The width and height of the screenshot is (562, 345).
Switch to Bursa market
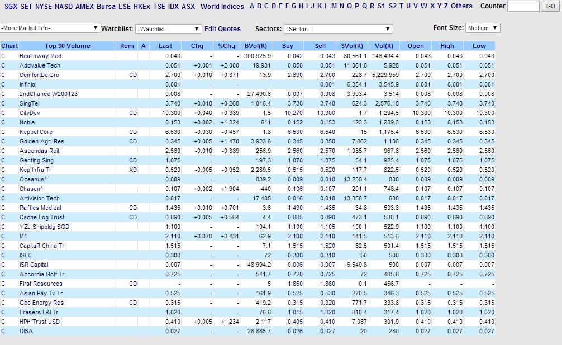[x=106, y=7]
